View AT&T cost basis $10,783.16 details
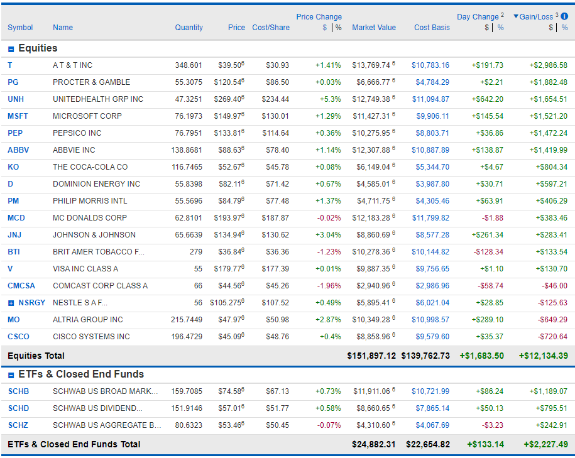The width and height of the screenshot is (575, 458). tap(430, 65)
